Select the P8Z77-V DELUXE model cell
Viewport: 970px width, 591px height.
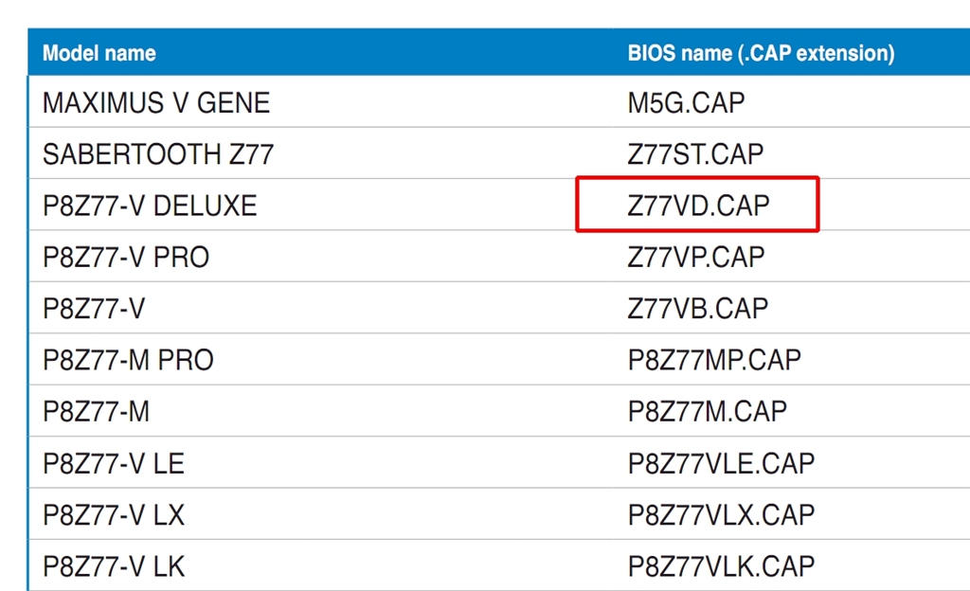pyautogui.click(x=150, y=206)
